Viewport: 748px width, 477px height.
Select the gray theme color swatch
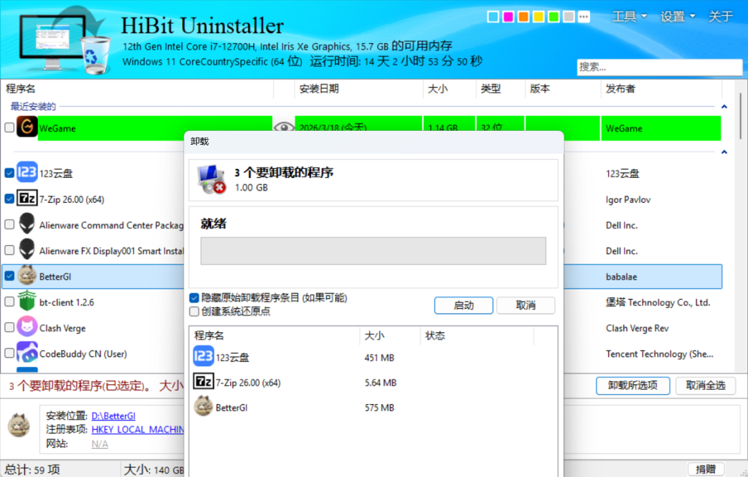[569, 17]
